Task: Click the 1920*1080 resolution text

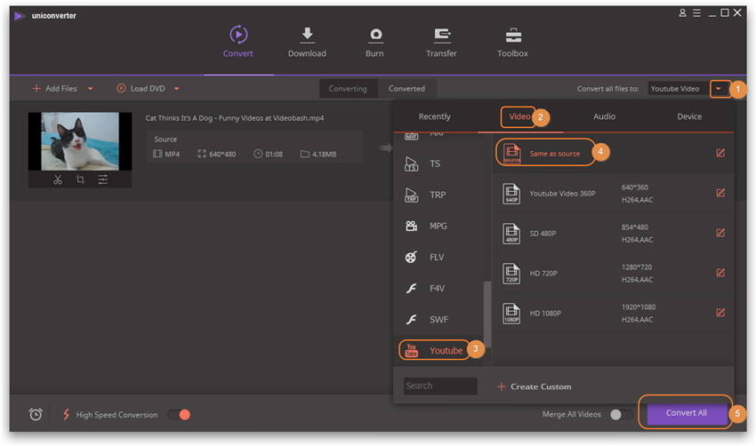Action: tap(639, 307)
